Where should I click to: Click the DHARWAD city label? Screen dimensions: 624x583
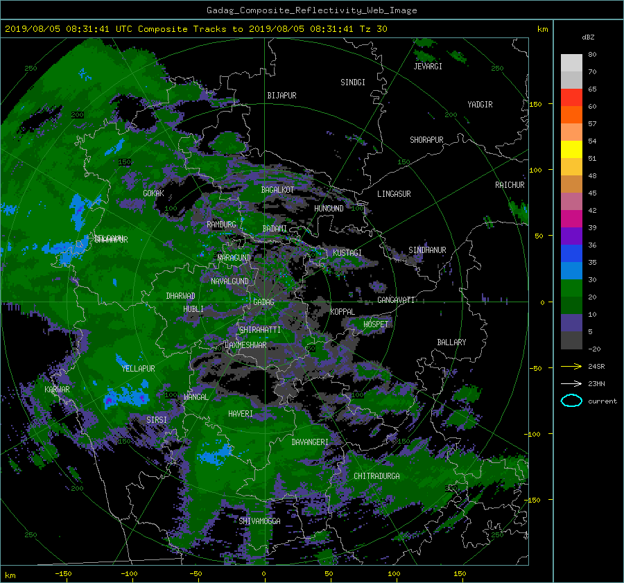coord(181,296)
